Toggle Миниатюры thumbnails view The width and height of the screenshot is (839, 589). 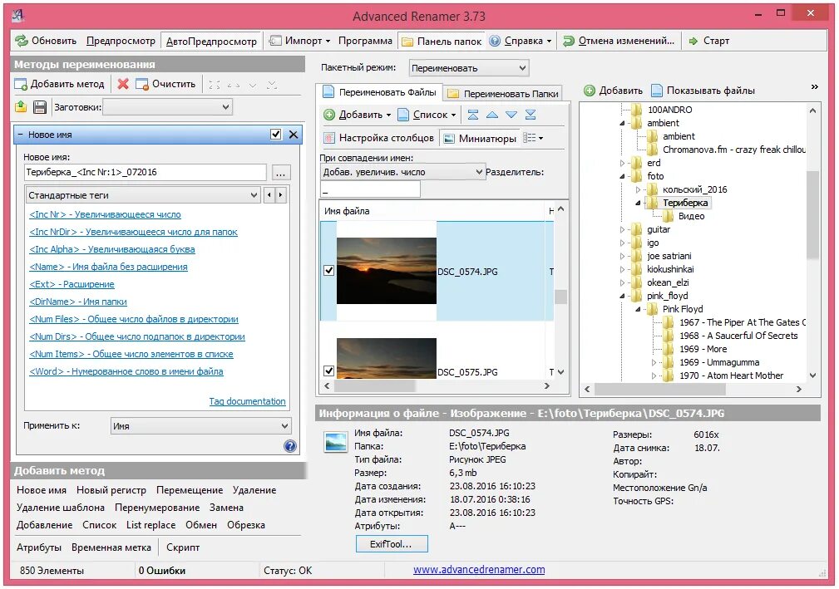click(480, 138)
